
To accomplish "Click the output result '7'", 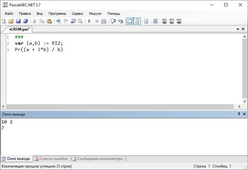I will click(x=3, y=128).
